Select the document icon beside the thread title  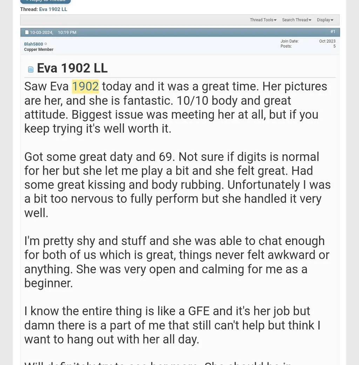click(31, 69)
